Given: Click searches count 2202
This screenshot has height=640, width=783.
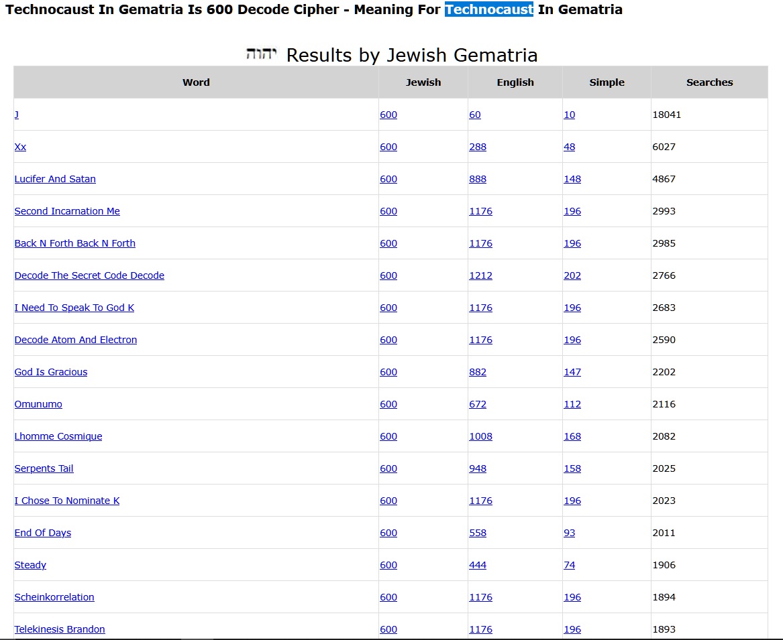Looking at the screenshot, I should pyautogui.click(x=664, y=372).
